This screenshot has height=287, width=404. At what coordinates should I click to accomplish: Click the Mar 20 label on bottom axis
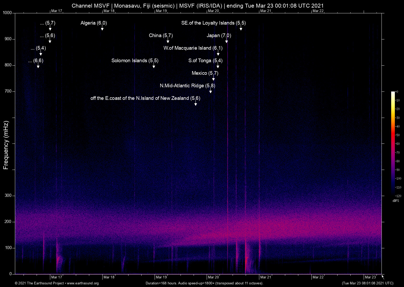pyautogui.click(x=214, y=277)
